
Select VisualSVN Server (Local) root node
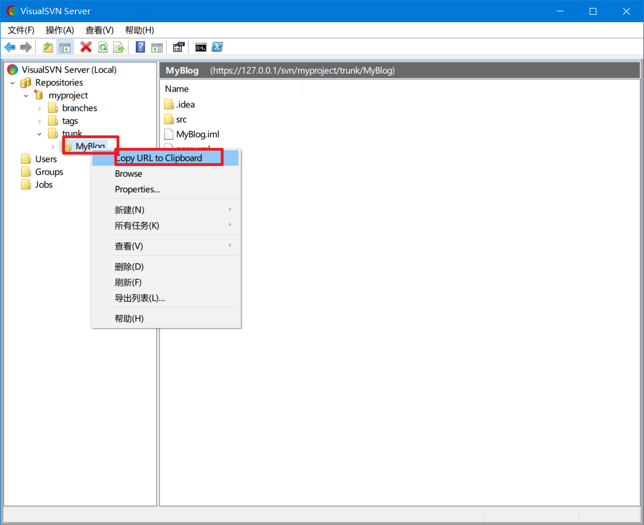(x=69, y=70)
